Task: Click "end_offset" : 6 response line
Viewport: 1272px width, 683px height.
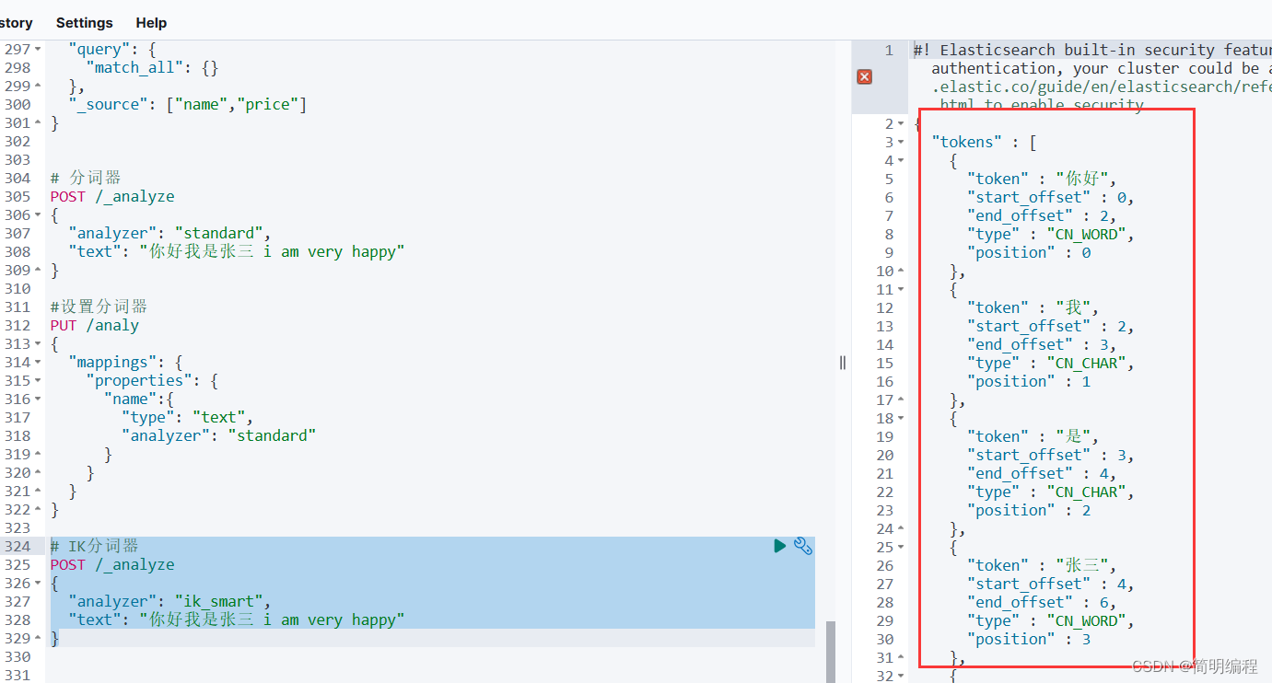Action: (1042, 602)
